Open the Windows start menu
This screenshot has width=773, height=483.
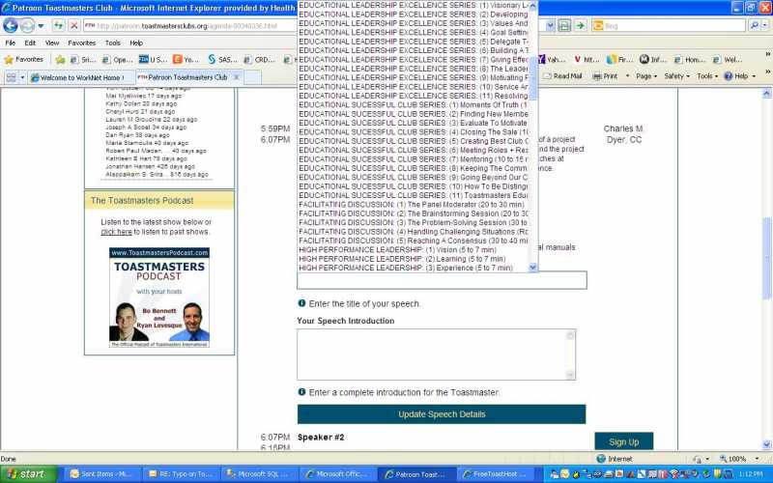(x=28, y=474)
